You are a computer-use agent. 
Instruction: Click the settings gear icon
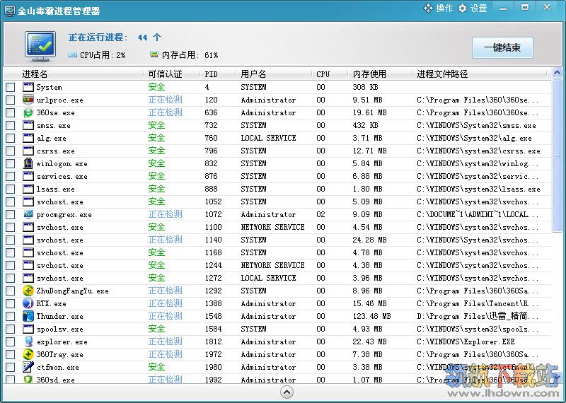pyautogui.click(x=463, y=8)
